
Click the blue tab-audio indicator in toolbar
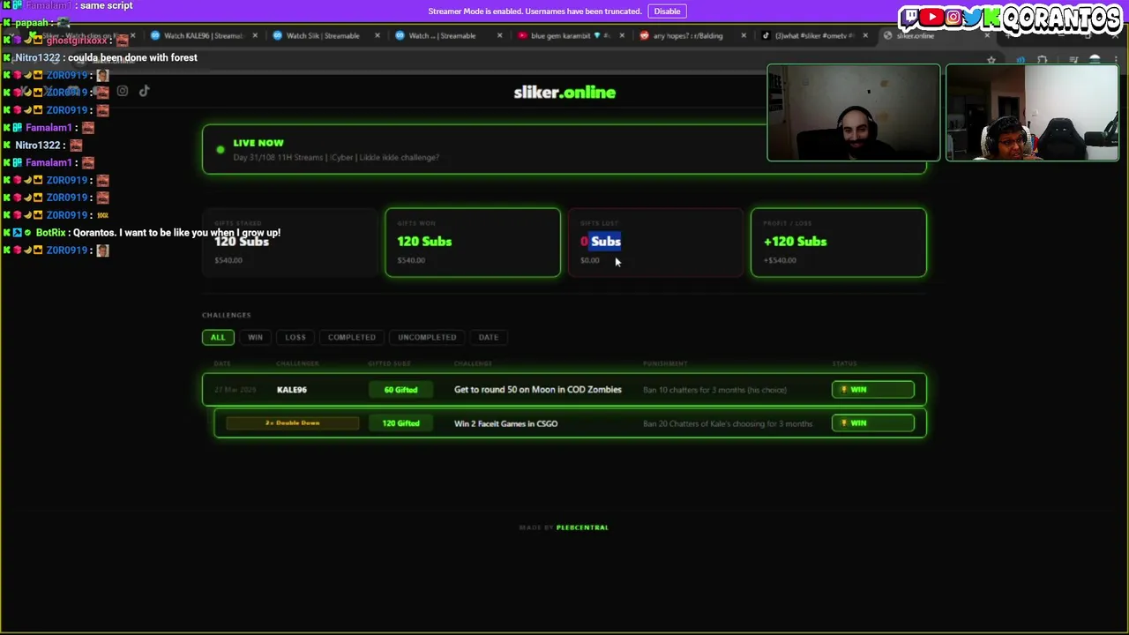(1021, 60)
